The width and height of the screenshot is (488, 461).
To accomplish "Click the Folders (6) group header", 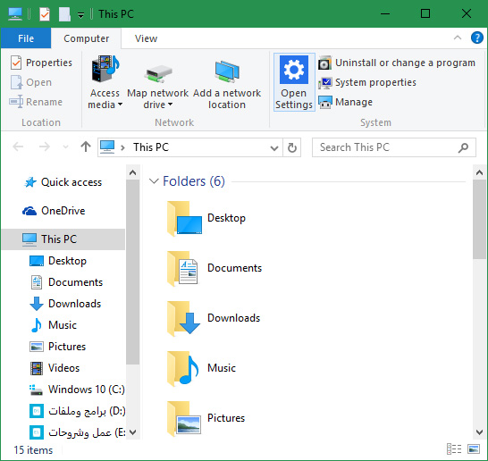I will [194, 181].
